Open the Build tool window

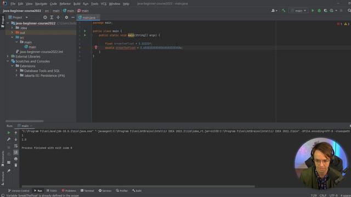point(137,191)
